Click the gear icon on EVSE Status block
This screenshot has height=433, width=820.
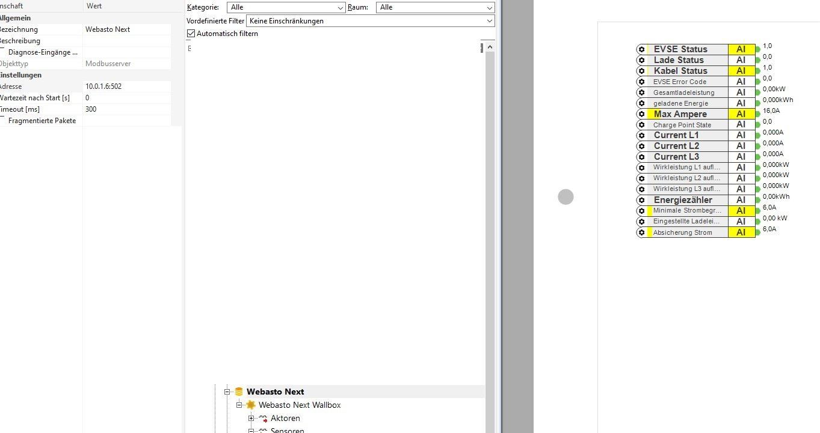(641, 49)
